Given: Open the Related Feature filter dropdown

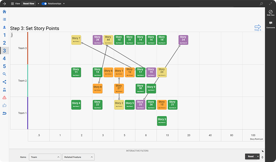Looking at the screenshot, I should click(78, 157).
